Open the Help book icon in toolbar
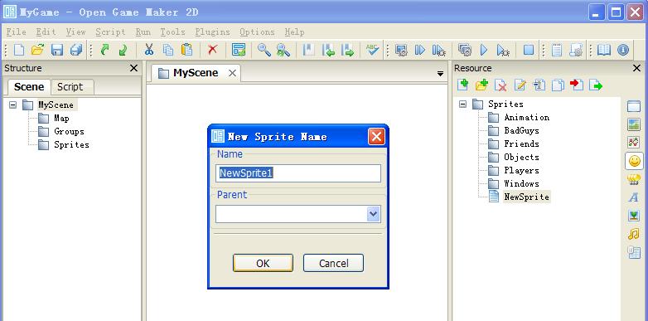 pos(604,50)
